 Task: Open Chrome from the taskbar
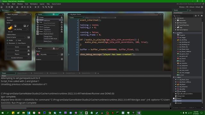50,113
